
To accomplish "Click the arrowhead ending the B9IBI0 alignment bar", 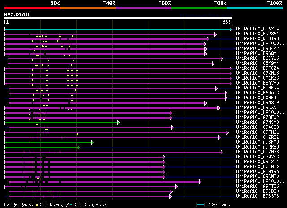I will pos(171,192).
